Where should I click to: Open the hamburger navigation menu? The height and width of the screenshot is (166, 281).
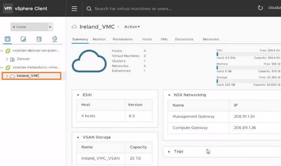pyautogui.click(x=74, y=8)
